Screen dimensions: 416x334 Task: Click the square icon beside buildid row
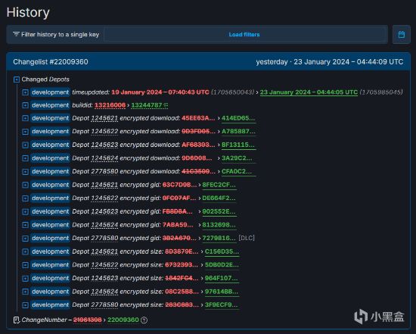pos(25,105)
